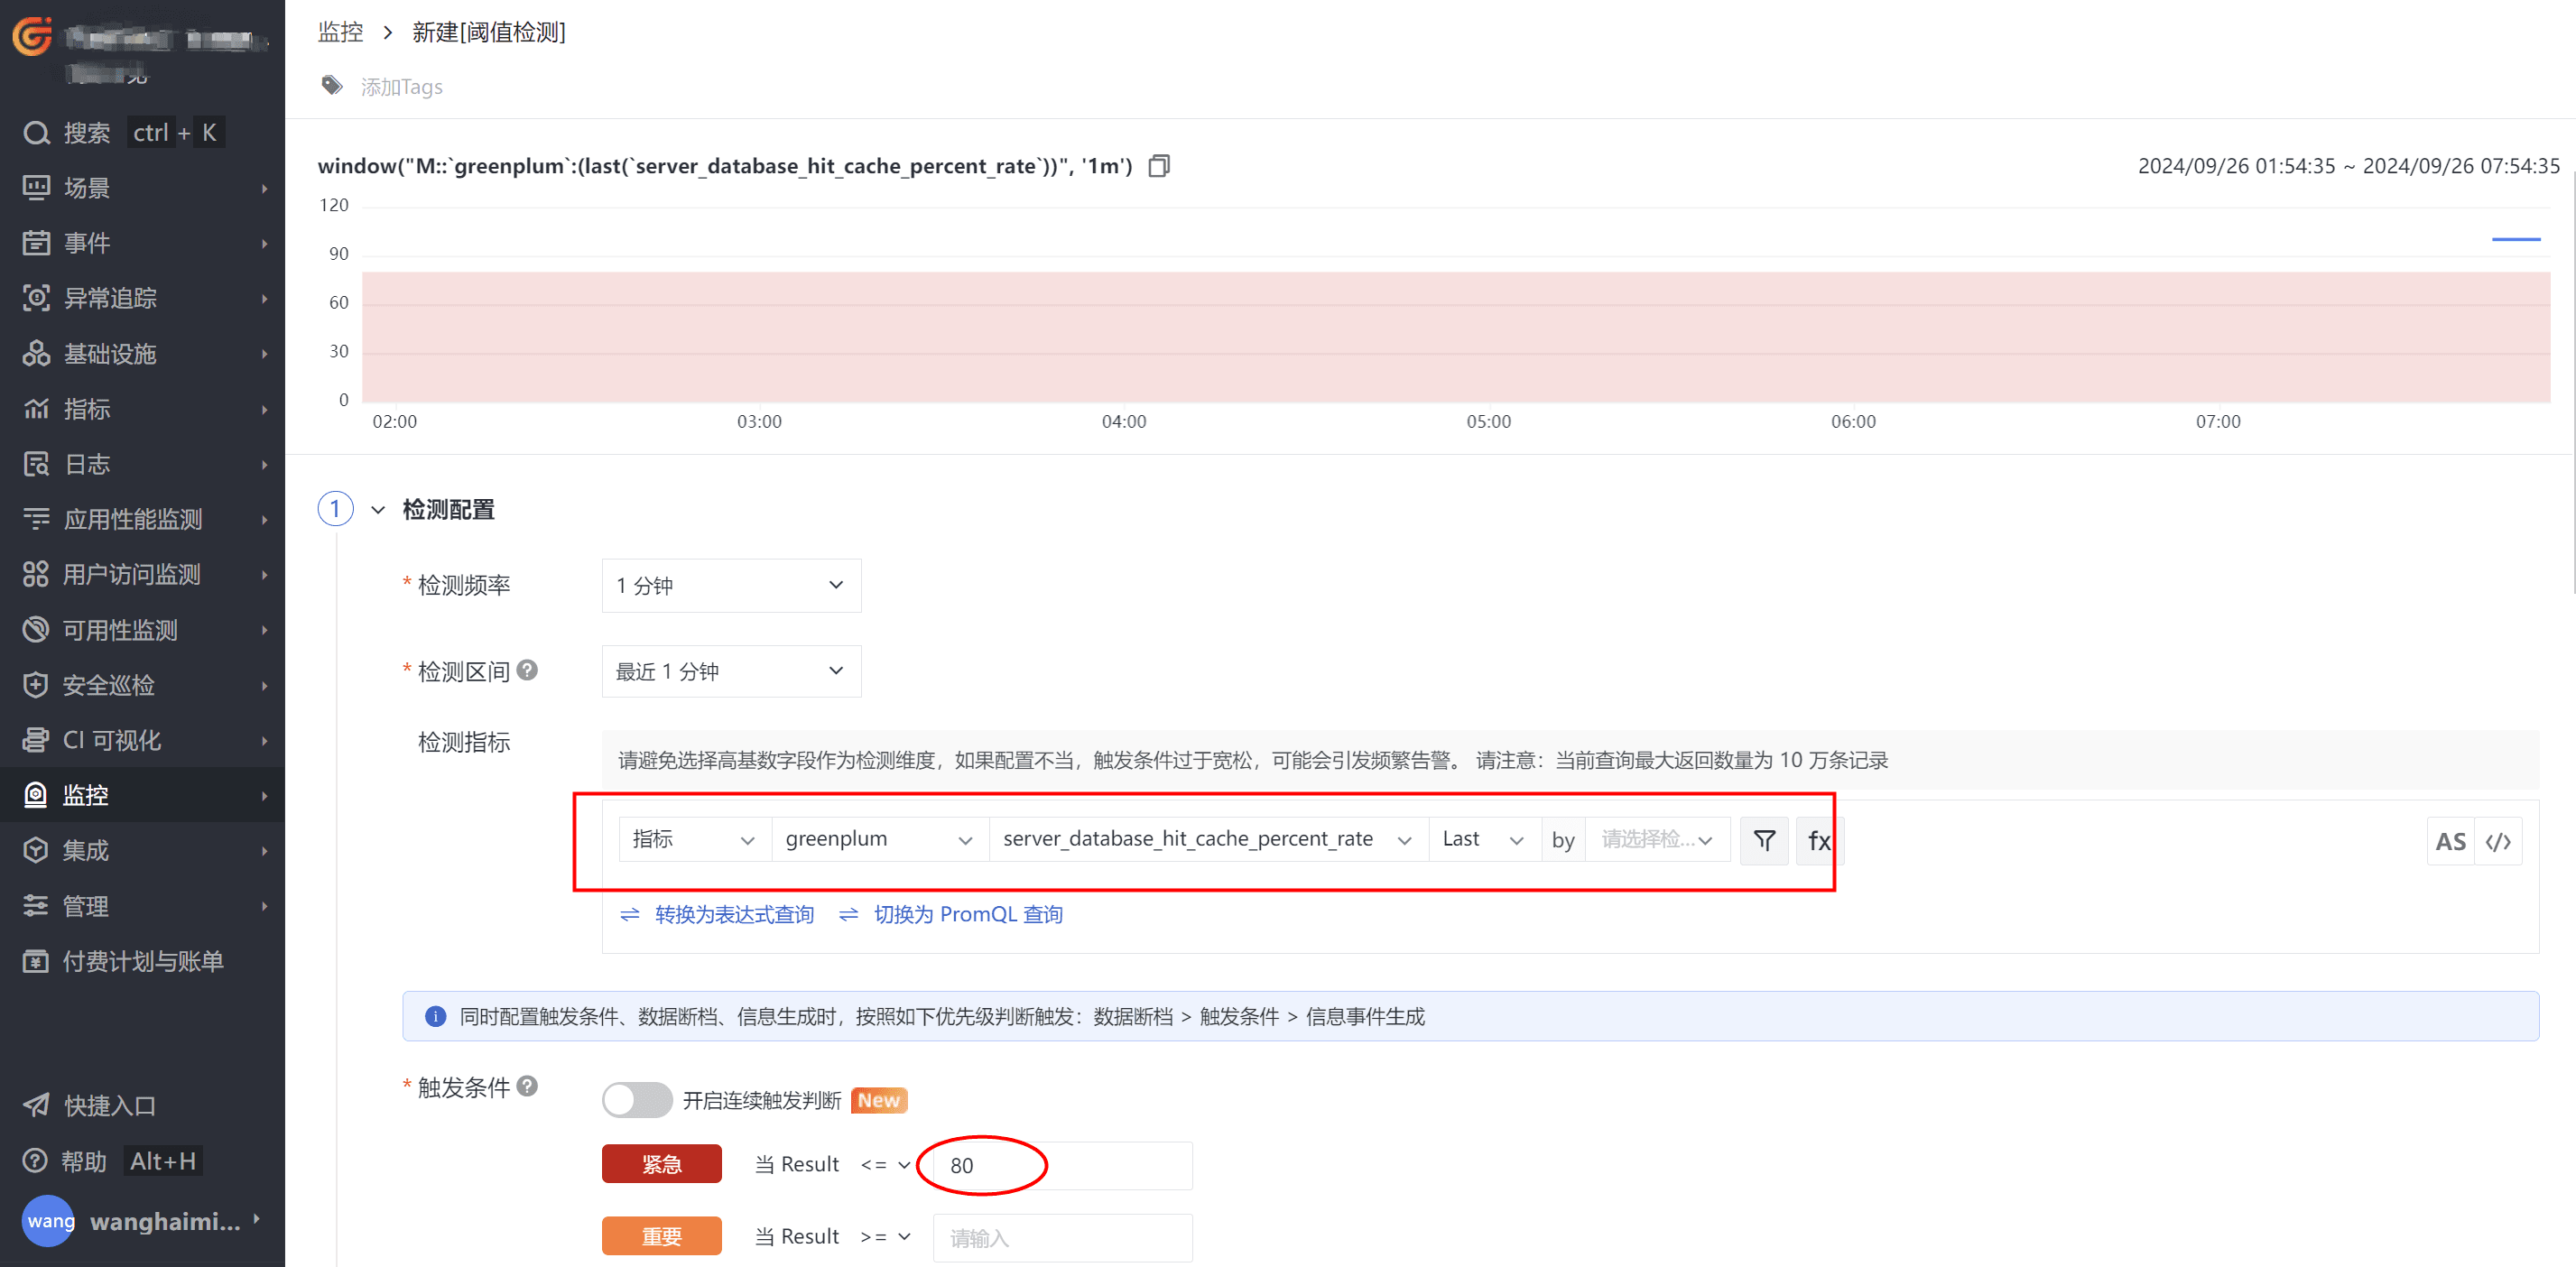The height and width of the screenshot is (1267, 2576).
Task: Expand the Last aggregation dropdown
Action: [1480, 838]
